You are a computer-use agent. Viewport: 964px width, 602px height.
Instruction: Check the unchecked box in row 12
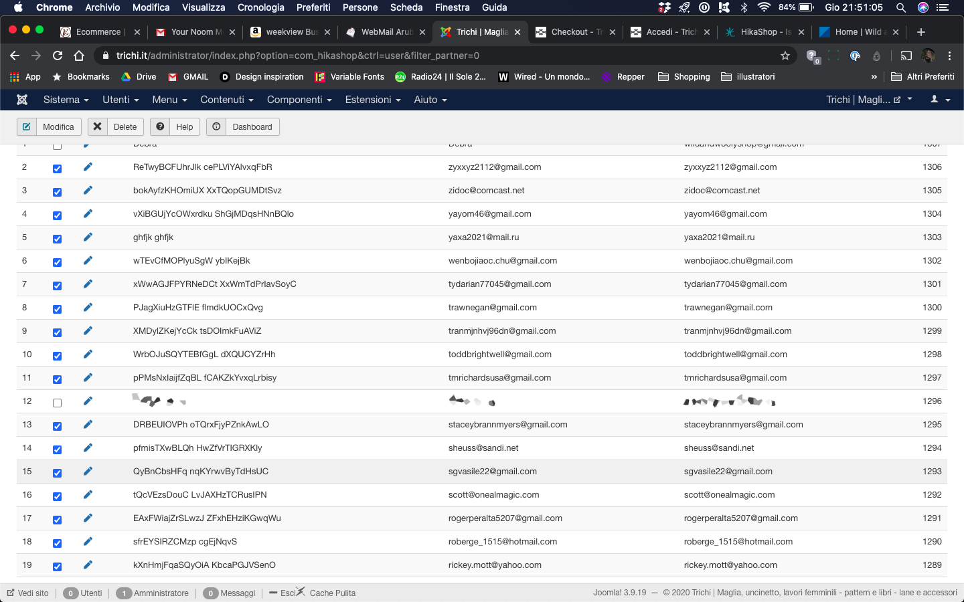click(x=57, y=403)
